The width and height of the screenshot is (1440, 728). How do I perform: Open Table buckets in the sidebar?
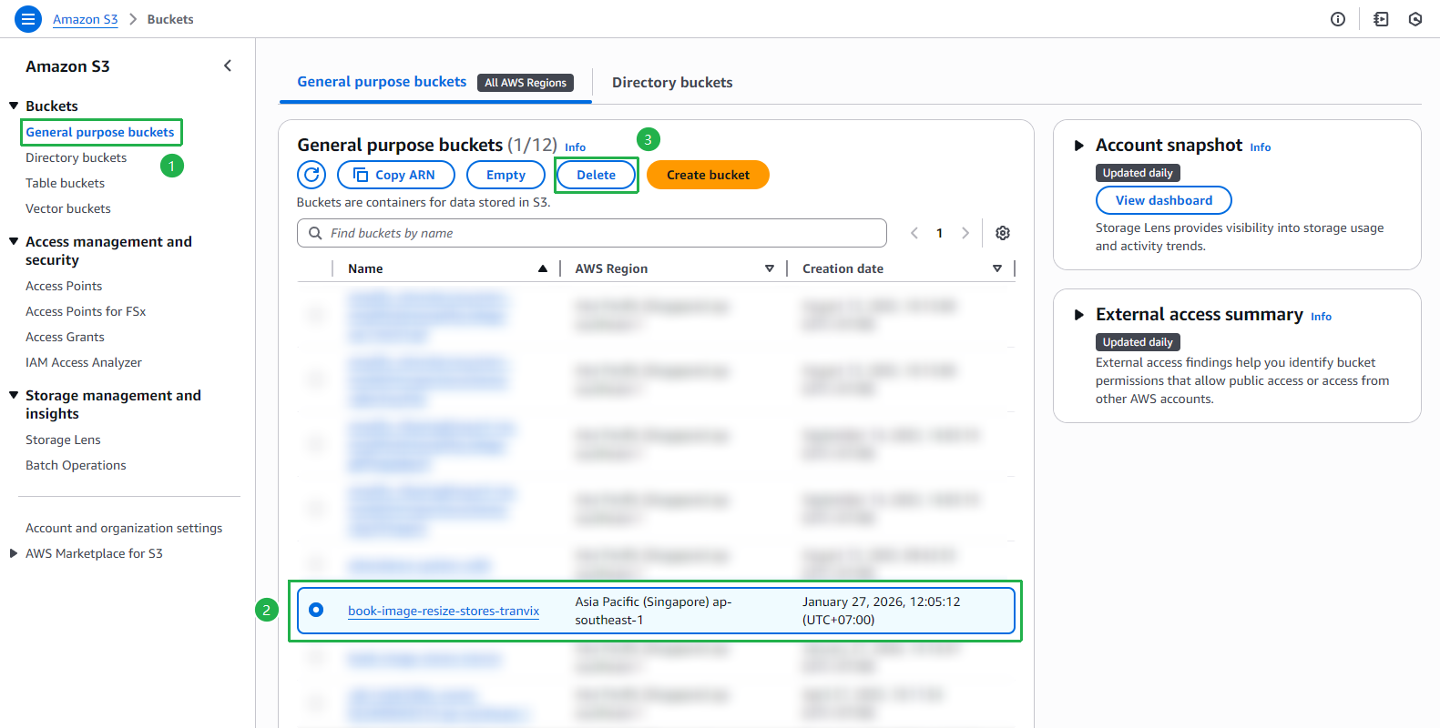coord(66,183)
